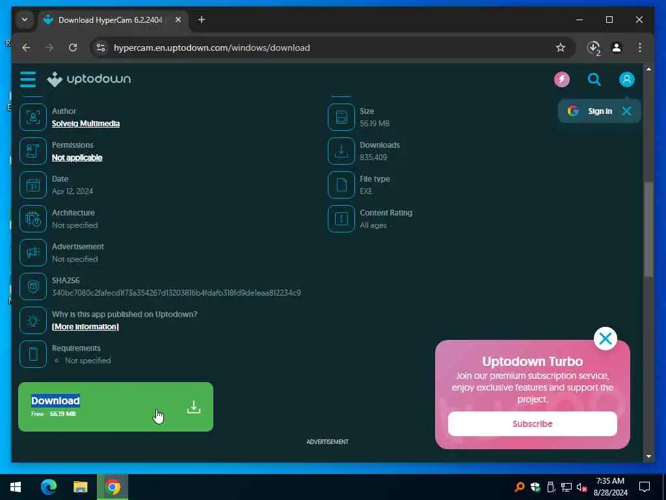
Task: Click the Requirements phone icon
Action: [33, 354]
